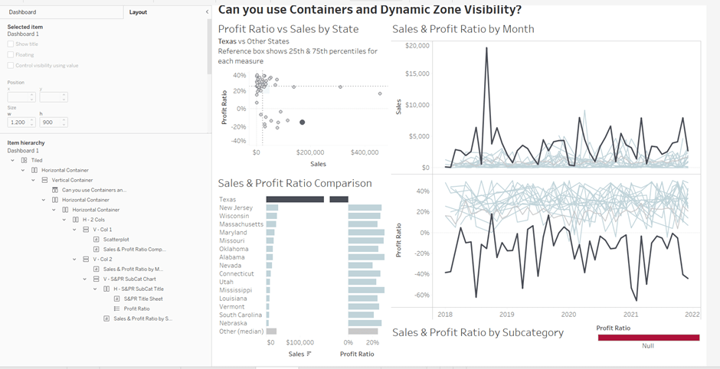Click the V - Col 1 container icon
The image size is (720, 369).
(85, 230)
